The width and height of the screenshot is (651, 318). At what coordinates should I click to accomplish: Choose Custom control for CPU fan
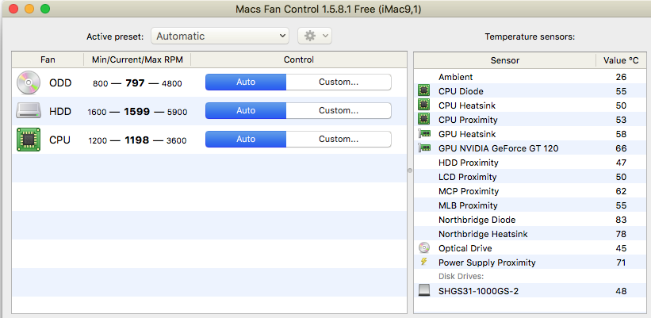click(339, 139)
